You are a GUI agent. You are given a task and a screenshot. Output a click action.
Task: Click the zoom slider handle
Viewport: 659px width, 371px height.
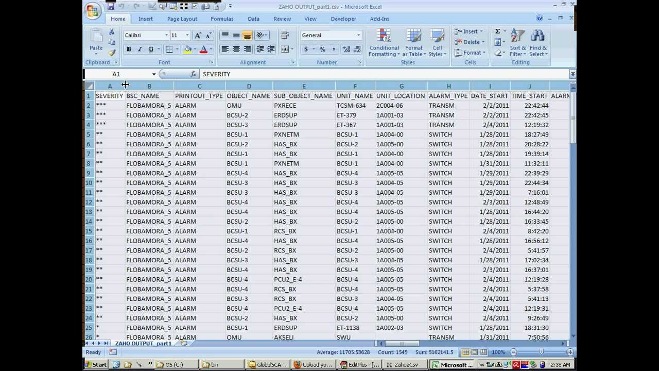(x=542, y=352)
